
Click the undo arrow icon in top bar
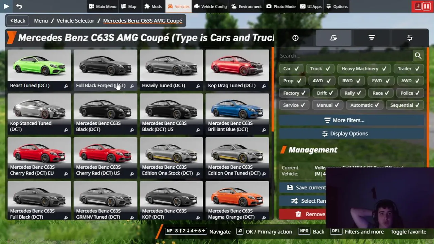(19, 6)
